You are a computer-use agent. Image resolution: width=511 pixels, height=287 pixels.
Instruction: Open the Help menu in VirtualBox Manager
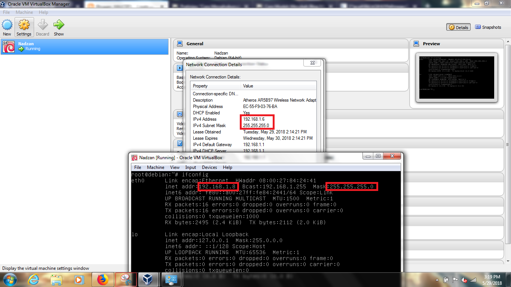(43, 12)
